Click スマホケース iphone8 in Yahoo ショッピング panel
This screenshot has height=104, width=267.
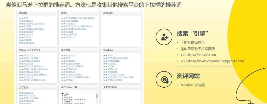(31, 61)
